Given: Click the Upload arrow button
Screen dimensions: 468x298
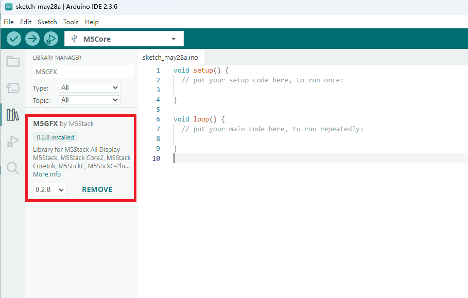Looking at the screenshot, I should tap(32, 39).
